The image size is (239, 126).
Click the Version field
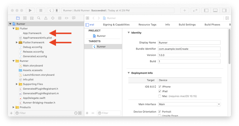click(x=189, y=55)
